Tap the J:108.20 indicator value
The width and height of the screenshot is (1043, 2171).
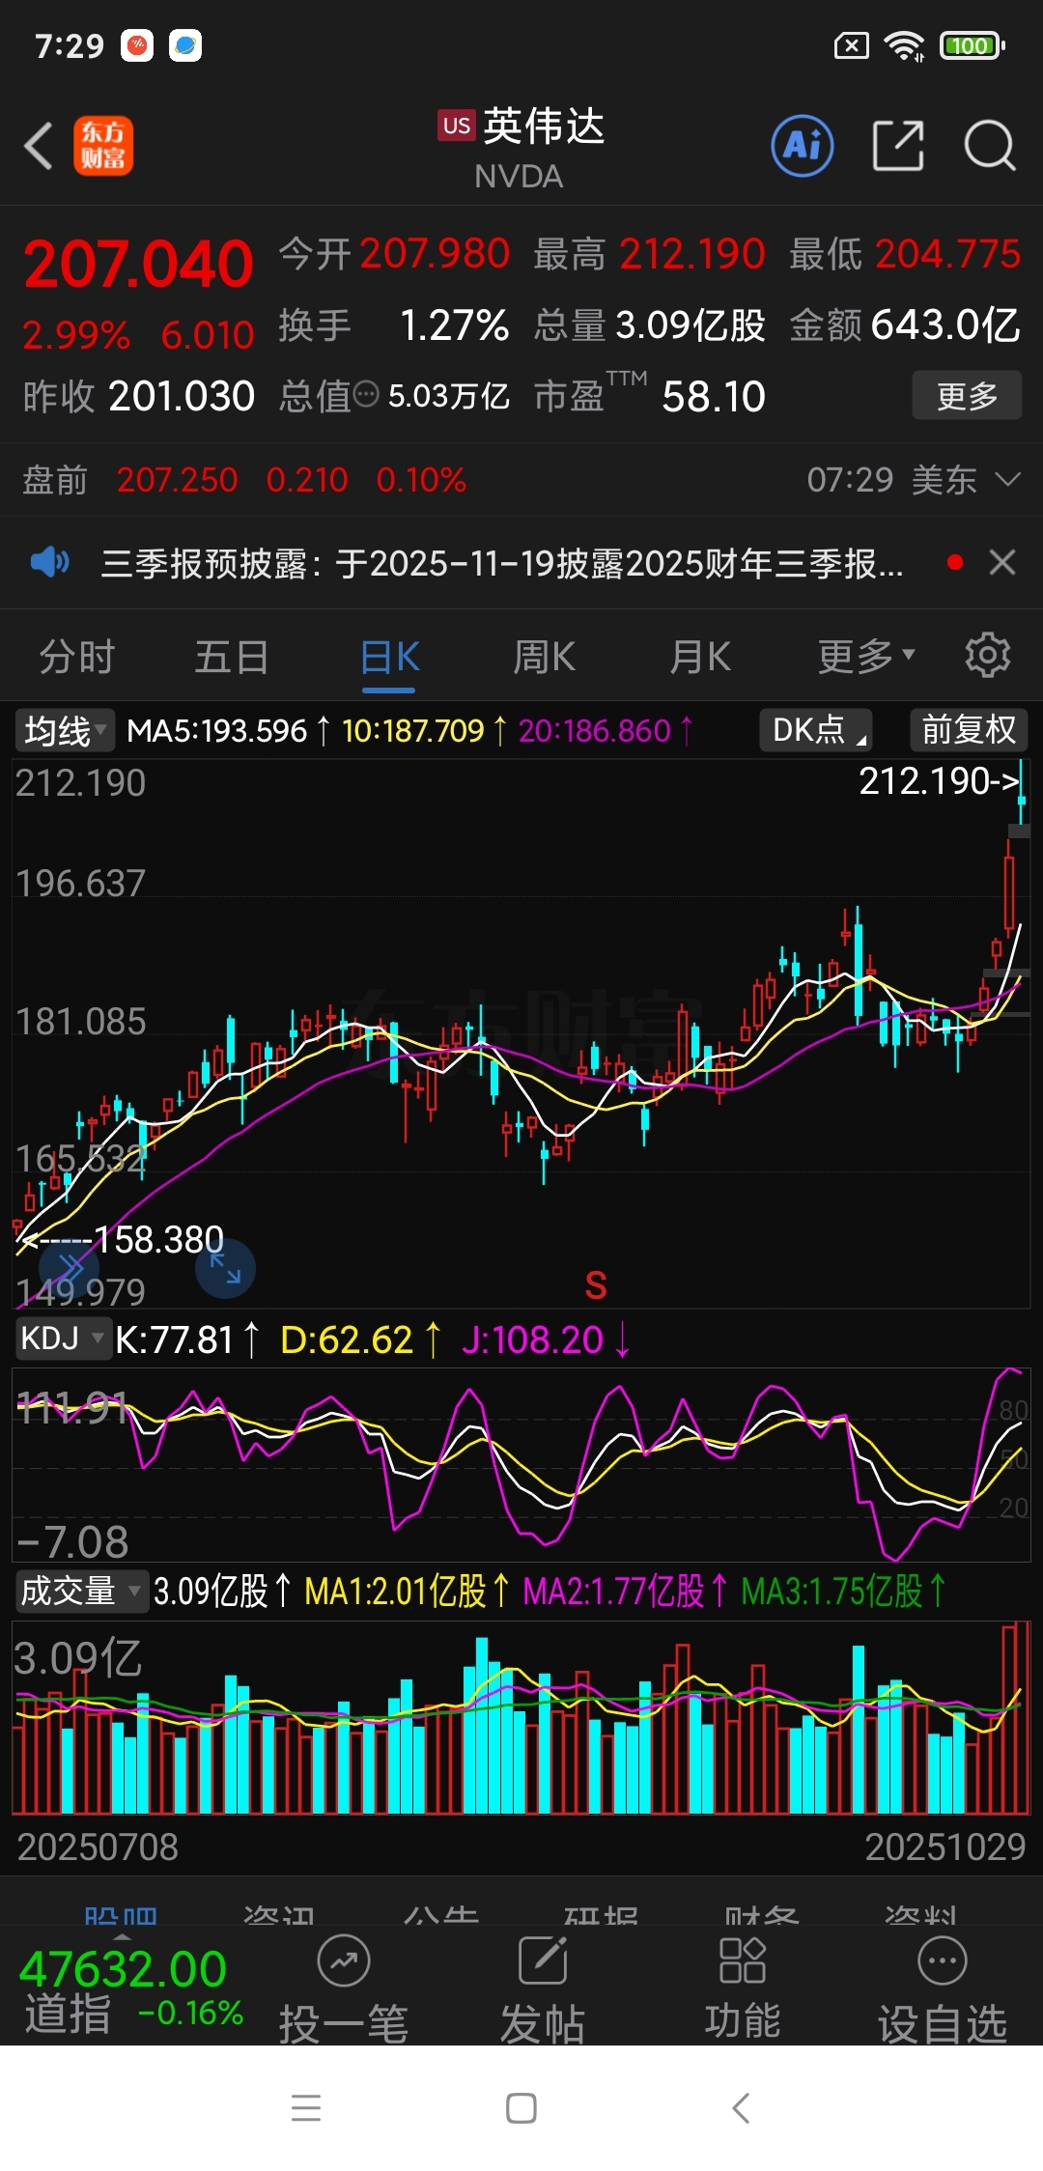[546, 1339]
